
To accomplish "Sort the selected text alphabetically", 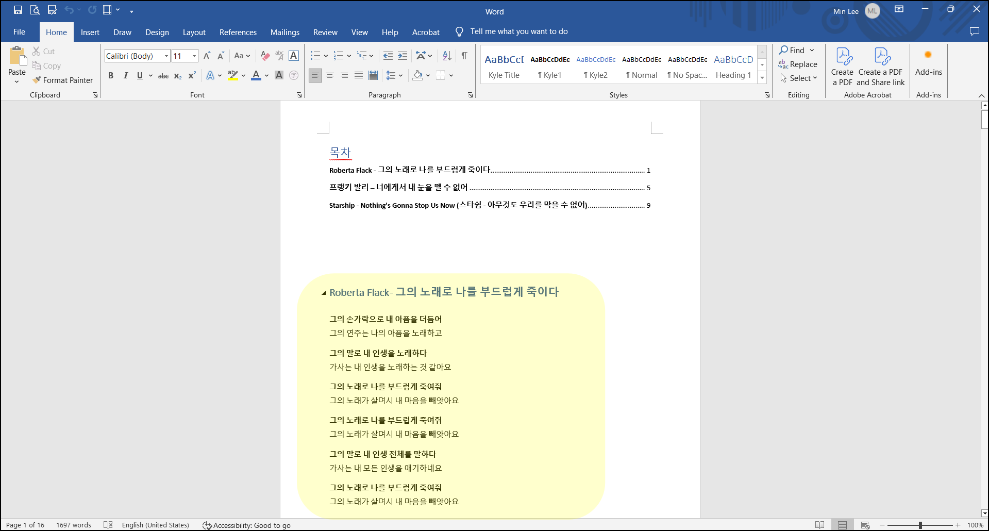I will point(447,56).
